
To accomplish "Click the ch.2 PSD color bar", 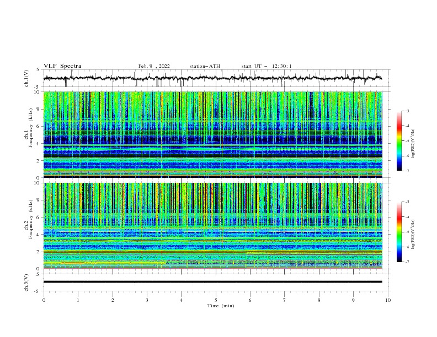I will [399, 232].
